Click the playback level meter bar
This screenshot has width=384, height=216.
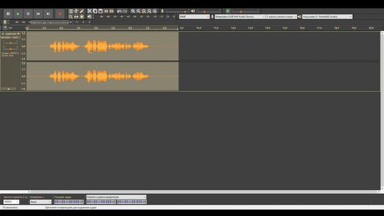[134, 17]
